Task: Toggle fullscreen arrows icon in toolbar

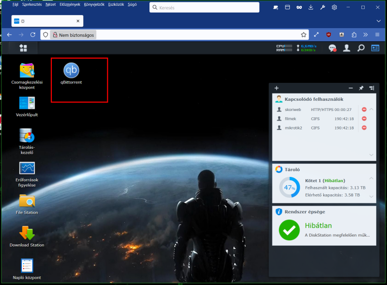Action: [x=316, y=35]
